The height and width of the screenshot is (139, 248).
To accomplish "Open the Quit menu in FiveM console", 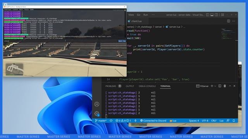I will click(21, 10).
